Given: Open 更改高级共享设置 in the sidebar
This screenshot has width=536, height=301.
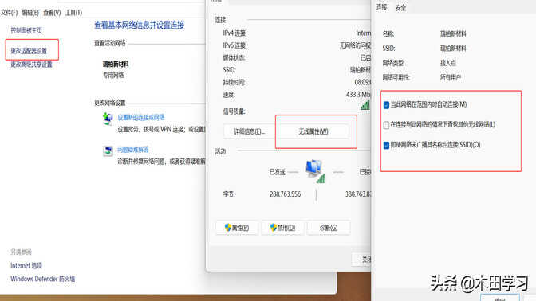Looking at the screenshot, I should pos(31,64).
